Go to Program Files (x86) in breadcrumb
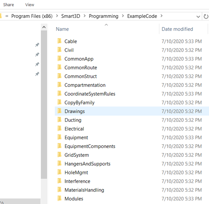 point(32,16)
